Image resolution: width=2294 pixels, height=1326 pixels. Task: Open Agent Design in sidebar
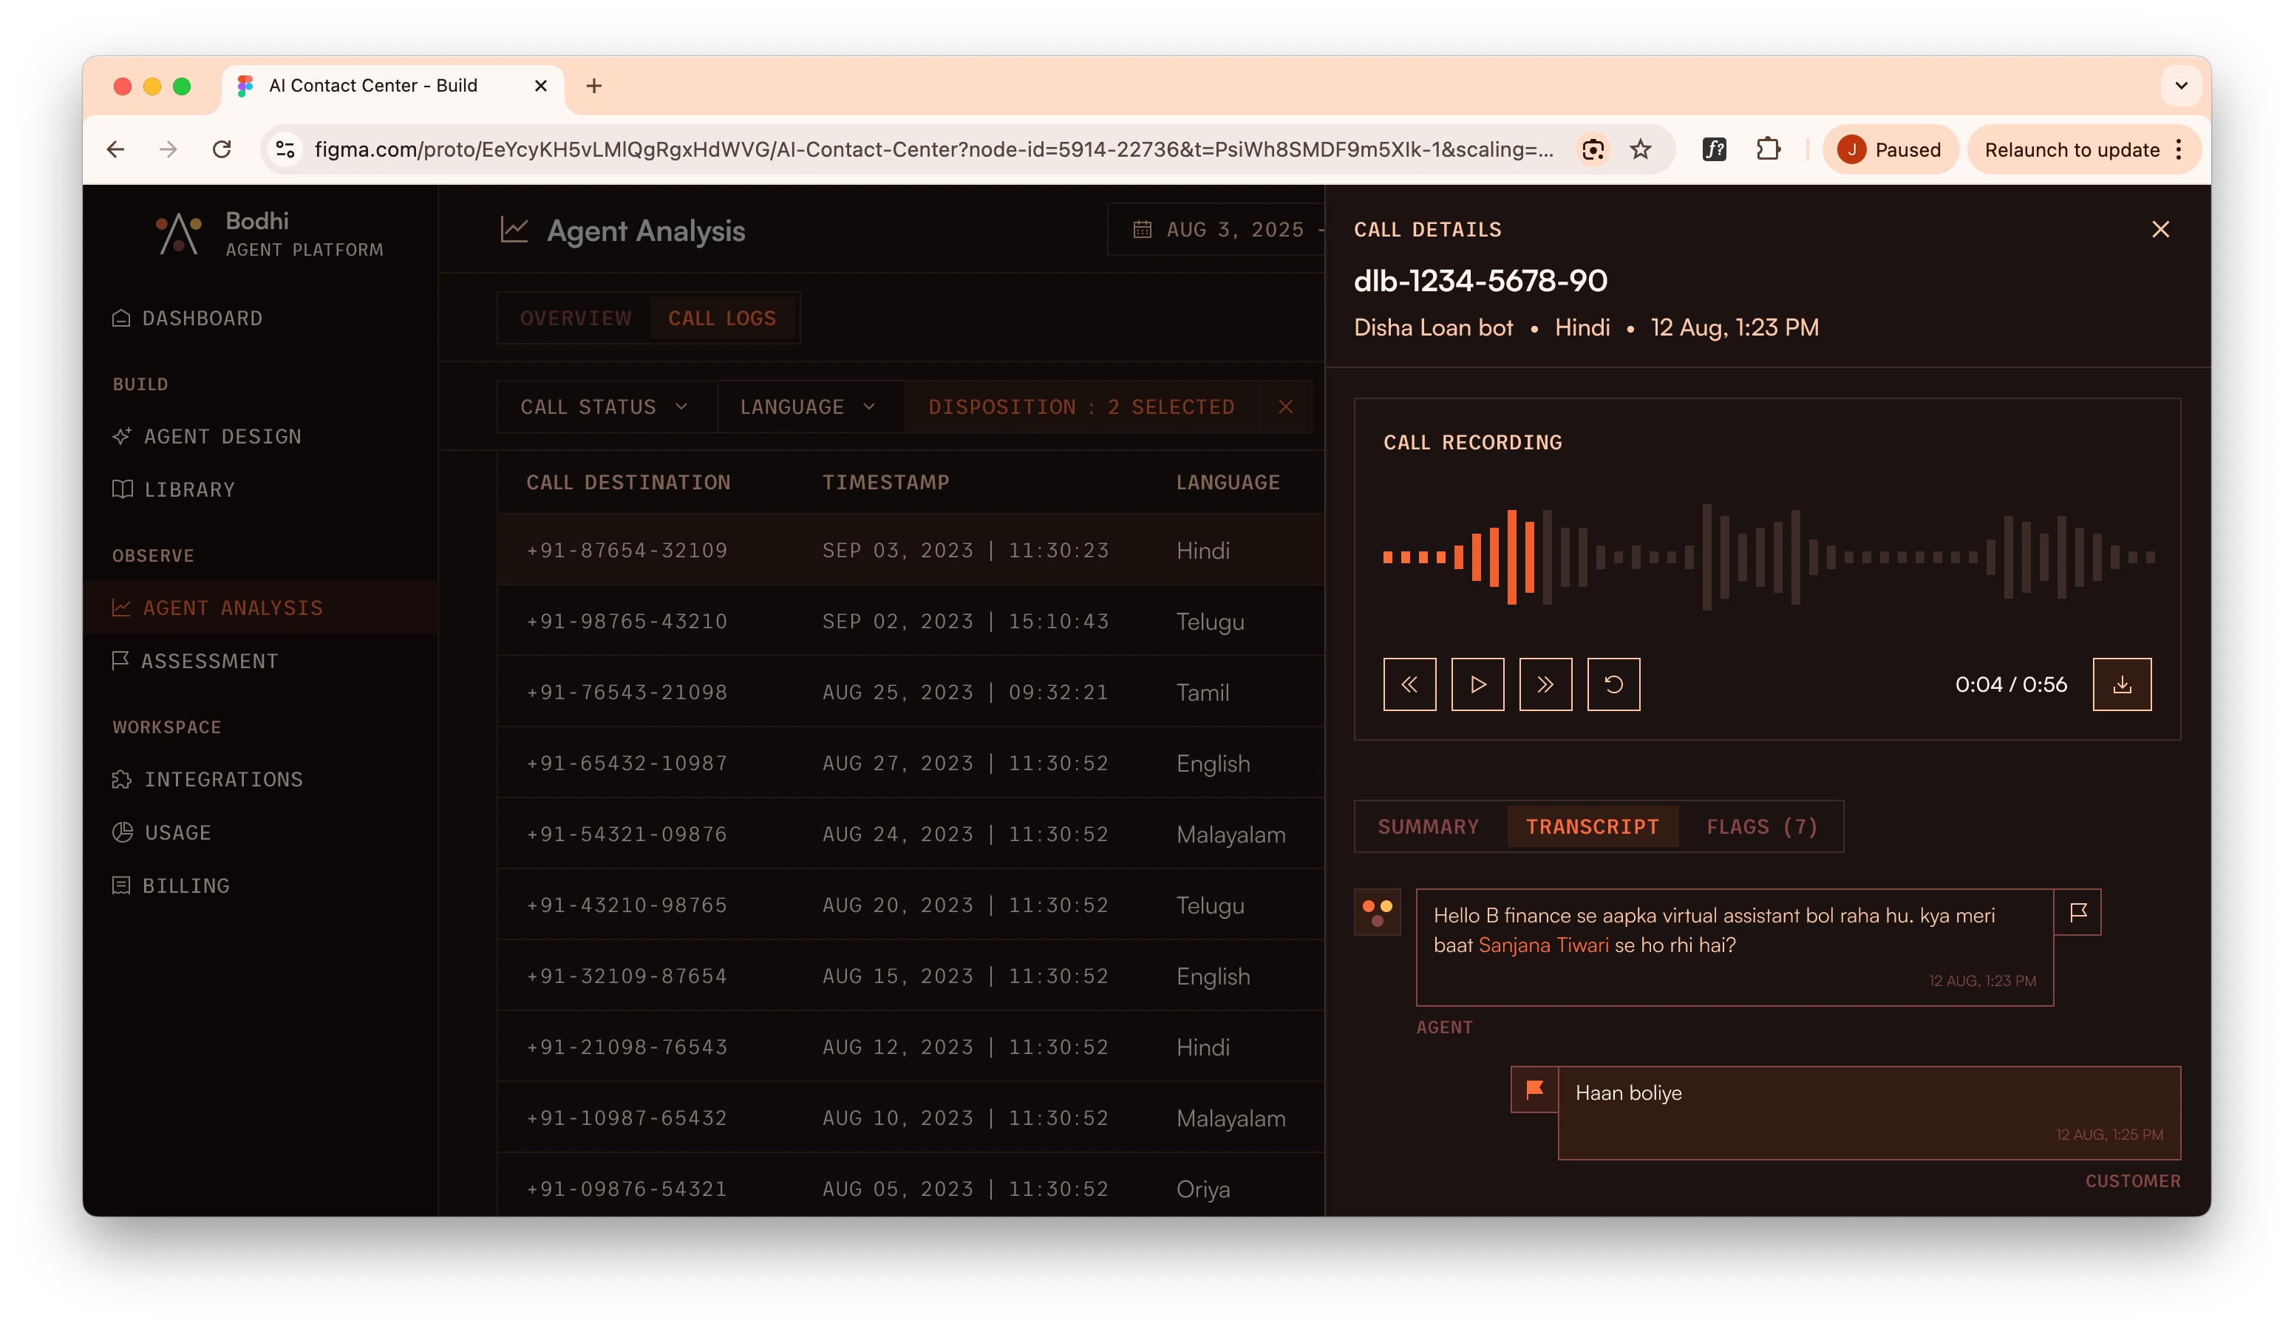(222, 436)
